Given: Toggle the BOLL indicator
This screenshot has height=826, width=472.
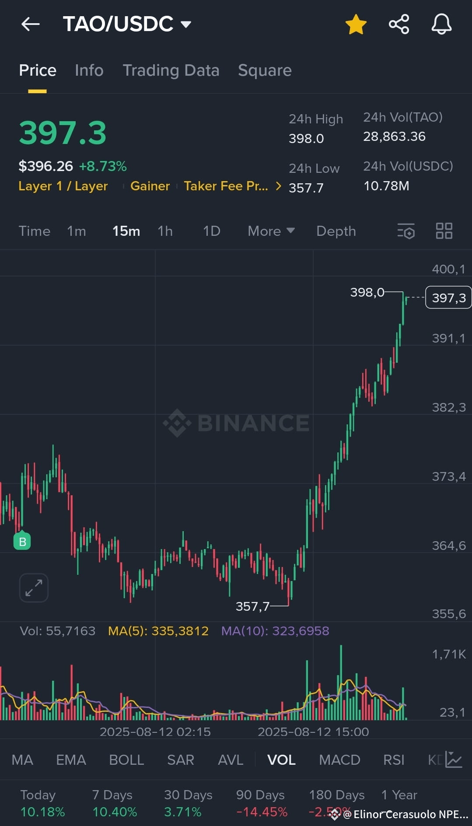Looking at the screenshot, I should pyautogui.click(x=126, y=760).
